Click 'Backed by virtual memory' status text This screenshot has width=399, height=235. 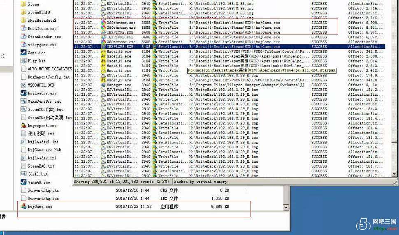201,182
